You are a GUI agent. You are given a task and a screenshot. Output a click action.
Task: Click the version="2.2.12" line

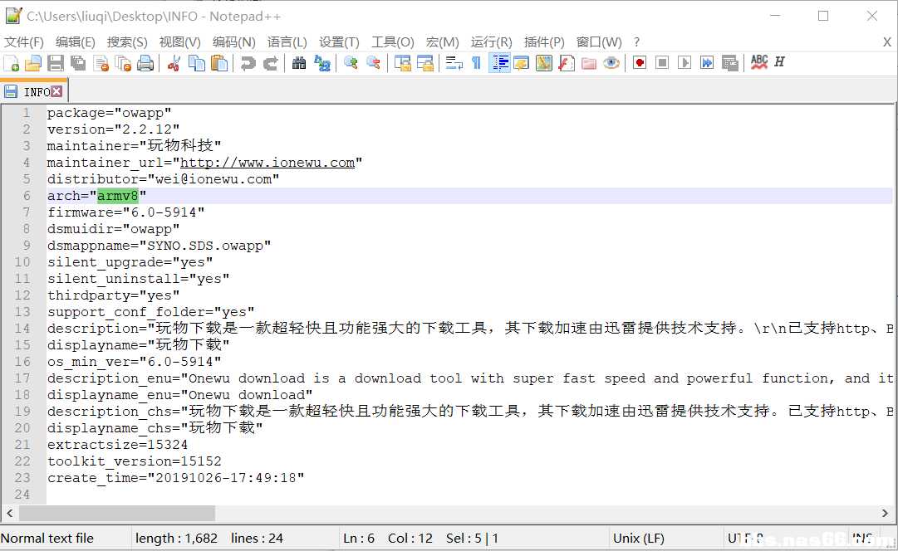113,129
